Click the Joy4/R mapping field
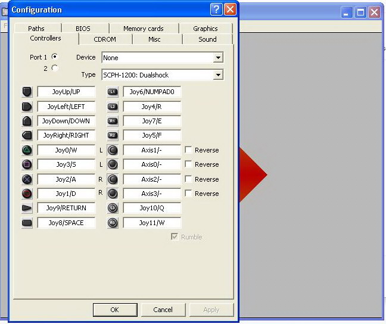Viewport: 386px width, 324px height. click(x=152, y=107)
